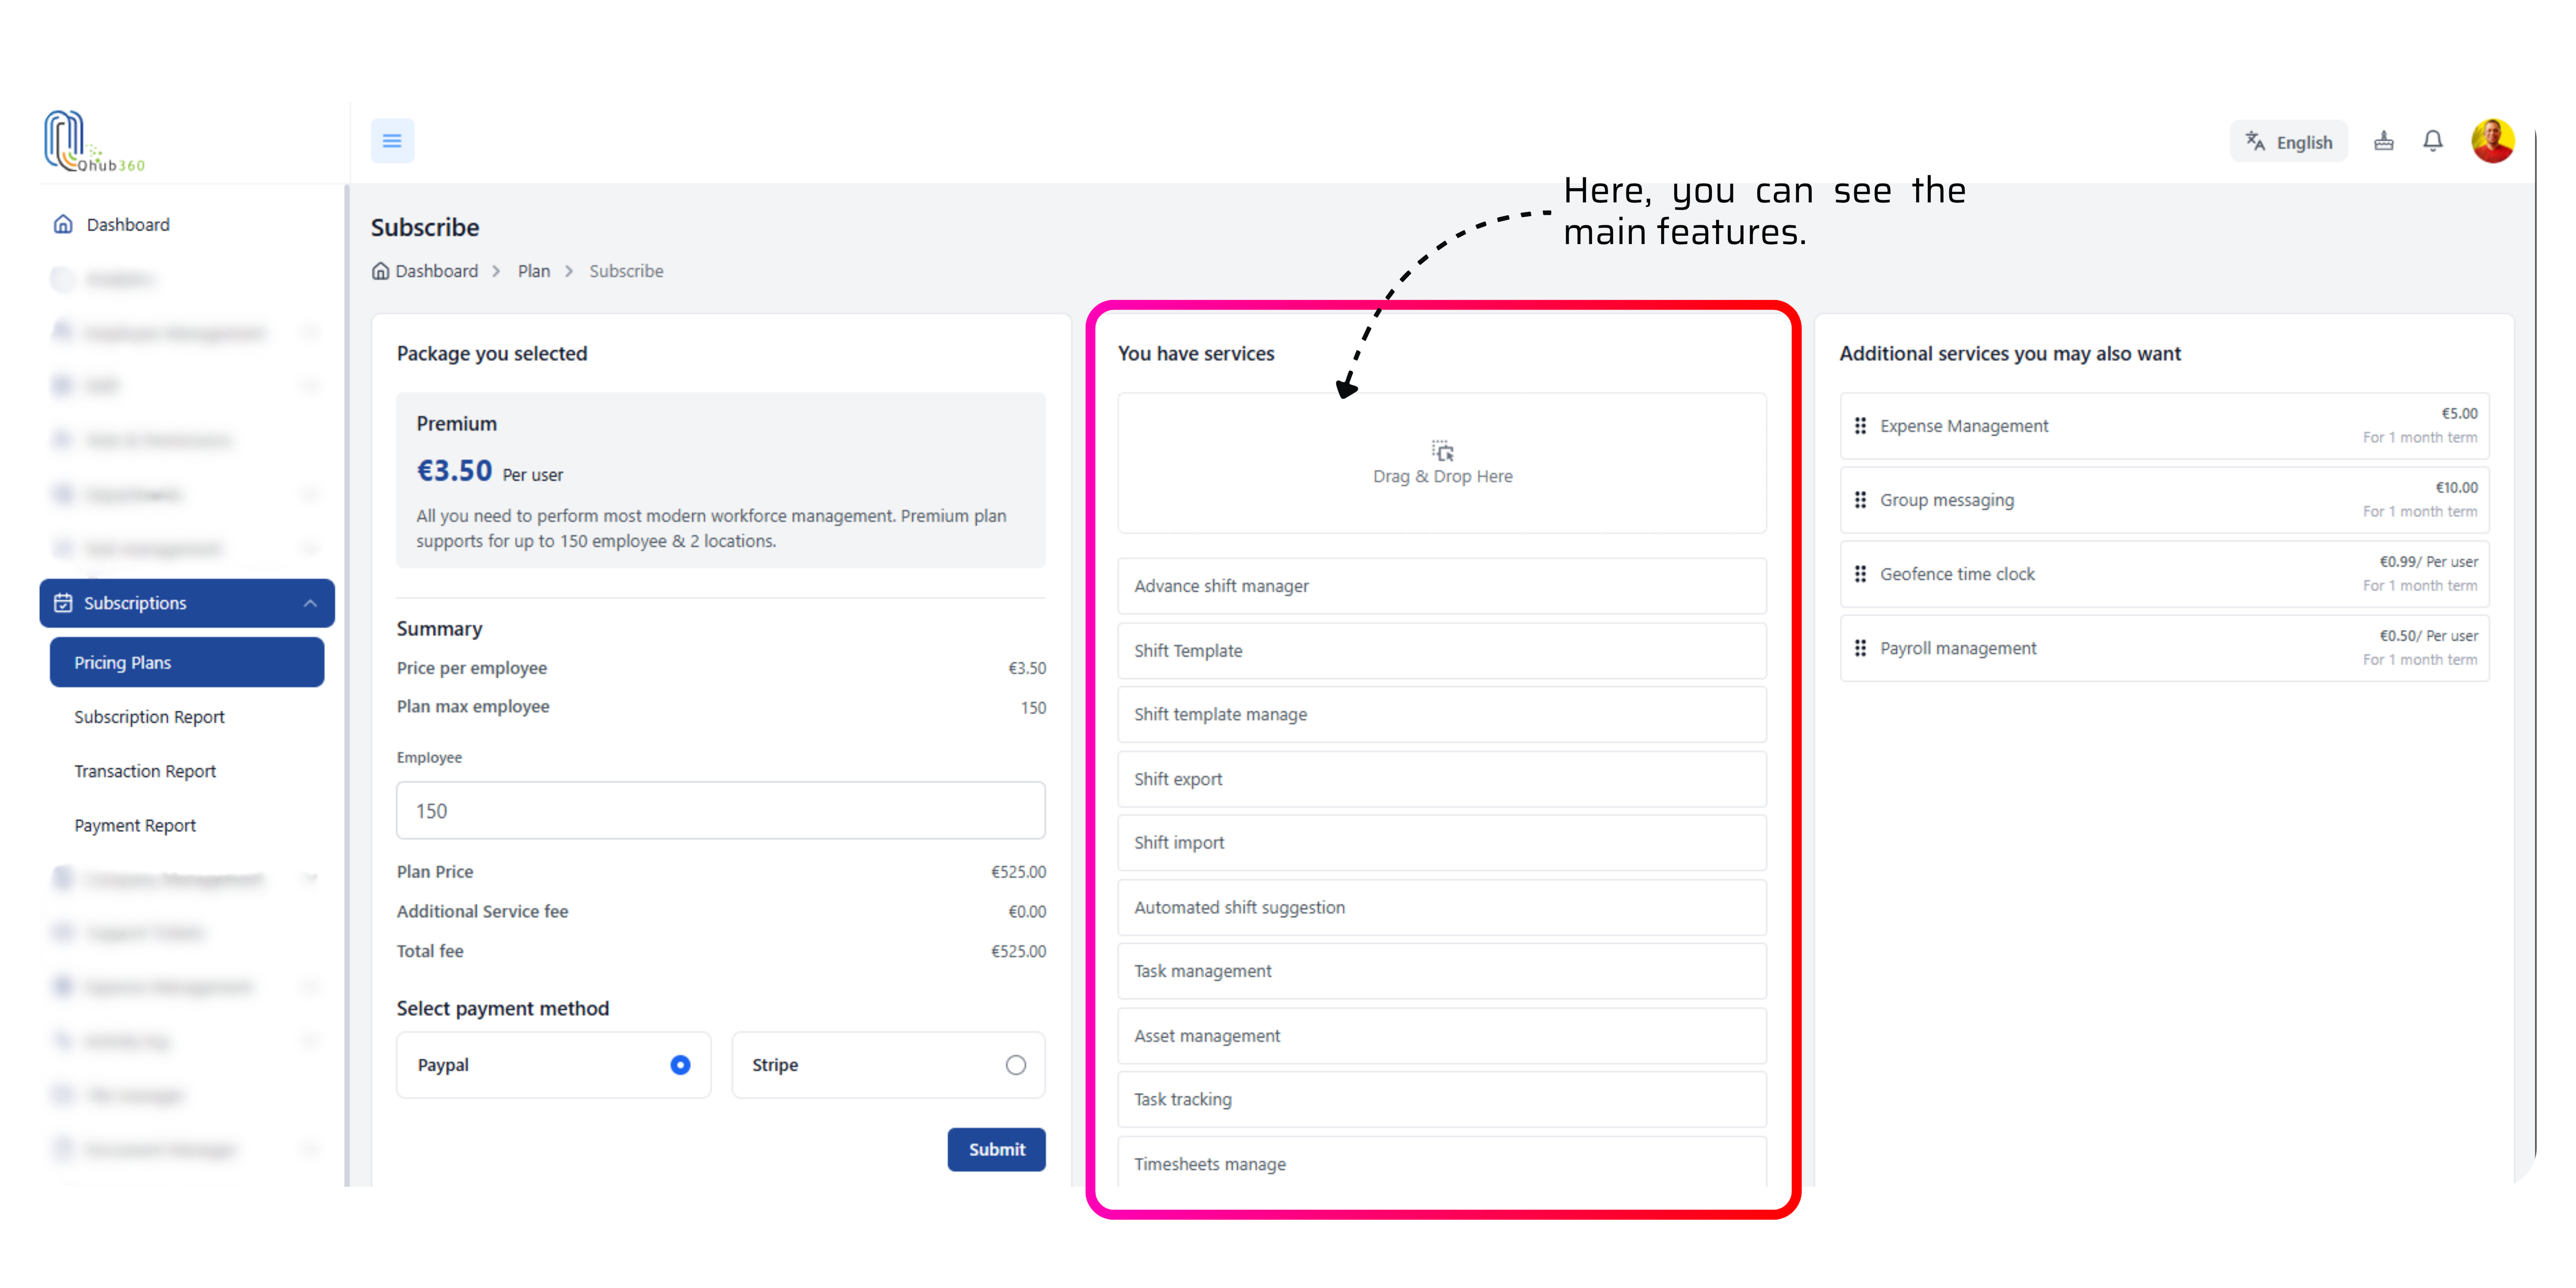Select the Asset management service row
This screenshot has height=1288, width=2576.
pyautogui.click(x=1442, y=1036)
